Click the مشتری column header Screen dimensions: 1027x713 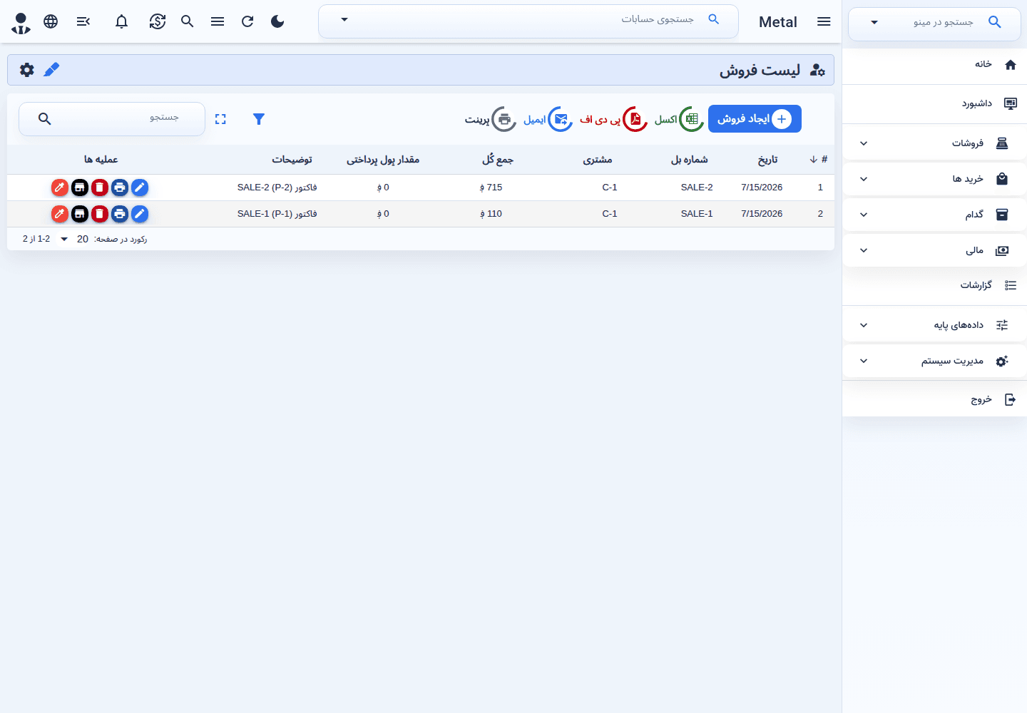point(598,160)
